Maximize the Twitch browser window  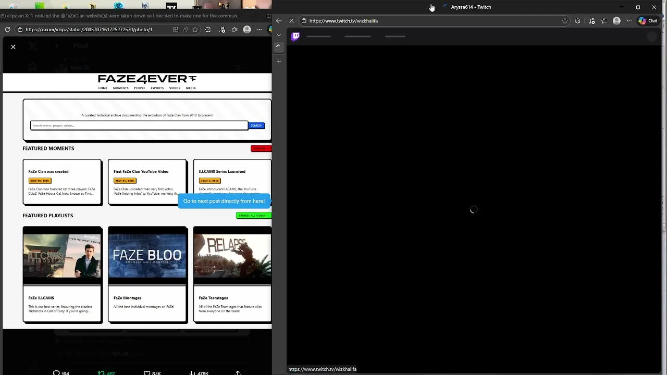pos(638,7)
